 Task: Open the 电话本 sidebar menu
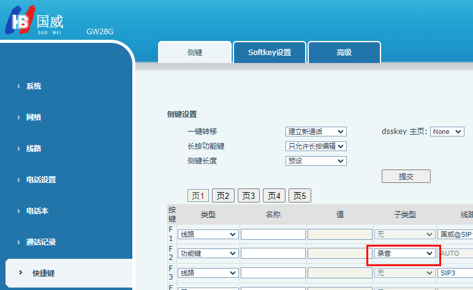point(37,211)
